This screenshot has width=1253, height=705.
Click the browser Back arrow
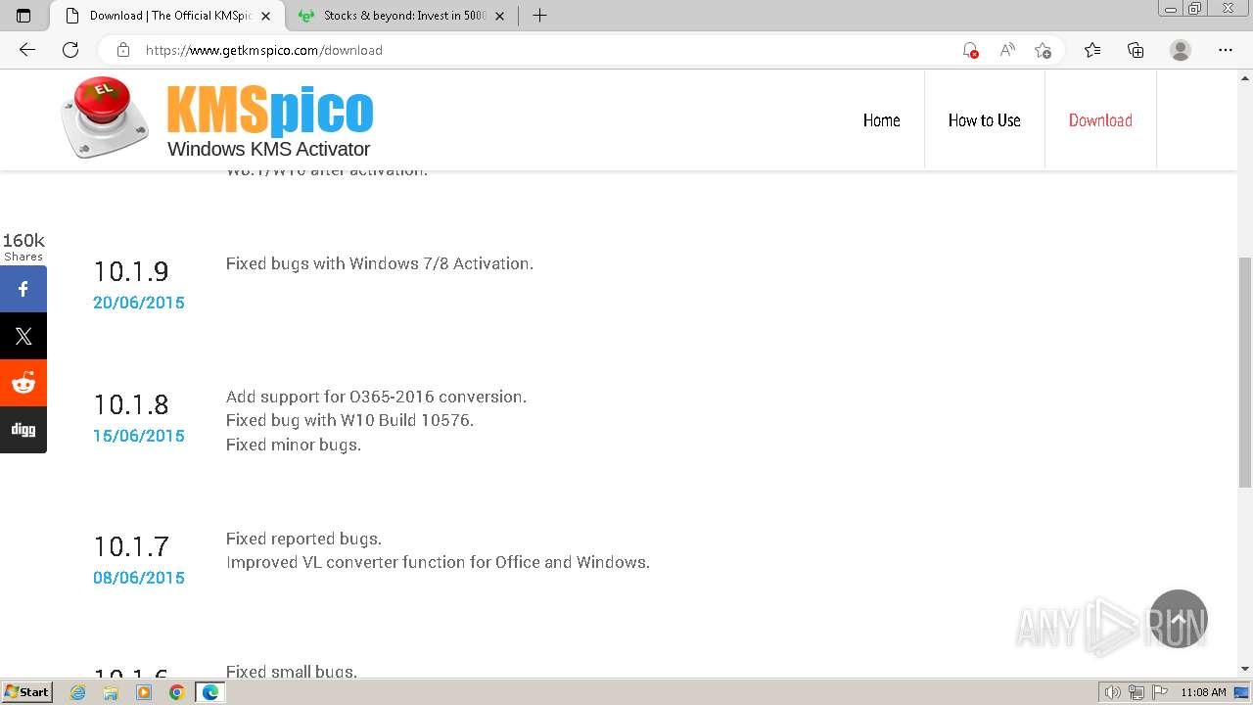[x=27, y=50]
